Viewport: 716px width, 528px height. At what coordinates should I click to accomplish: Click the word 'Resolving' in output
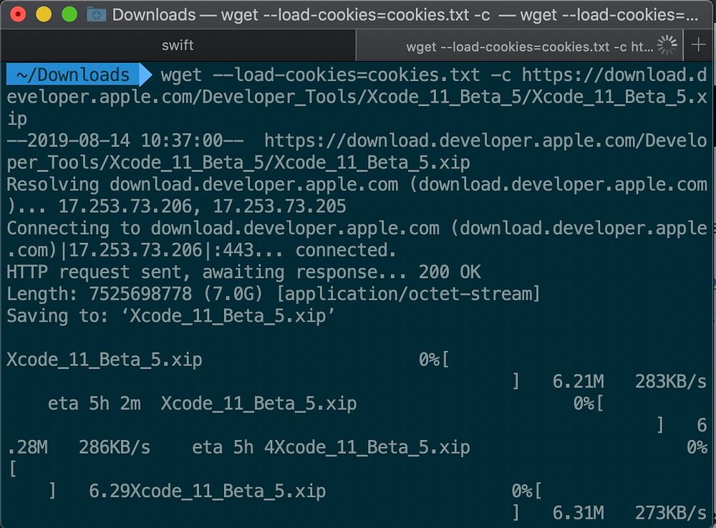[x=53, y=185]
